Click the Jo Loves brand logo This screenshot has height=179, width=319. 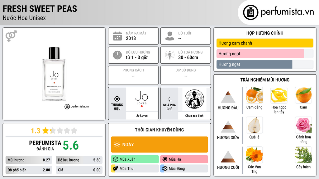[x=142, y=99]
